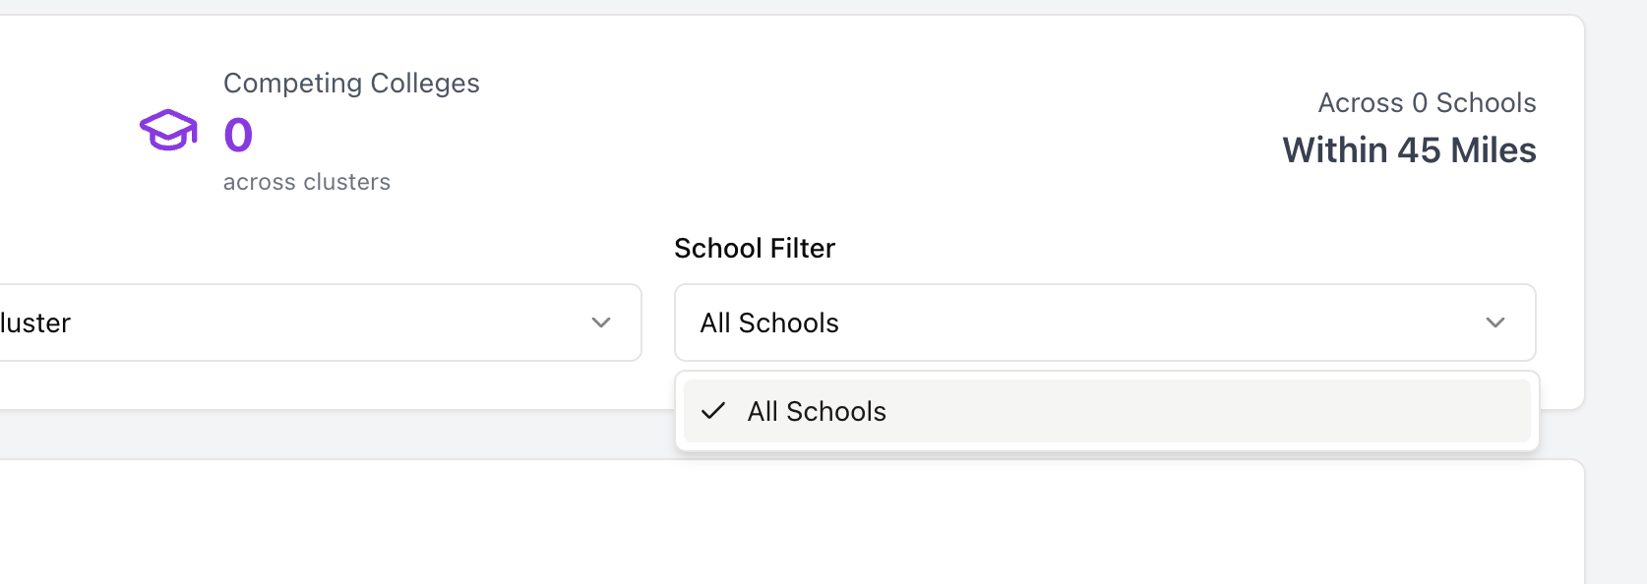Select the All Schools menu option
This screenshot has height=584, width=1647.
click(x=817, y=411)
